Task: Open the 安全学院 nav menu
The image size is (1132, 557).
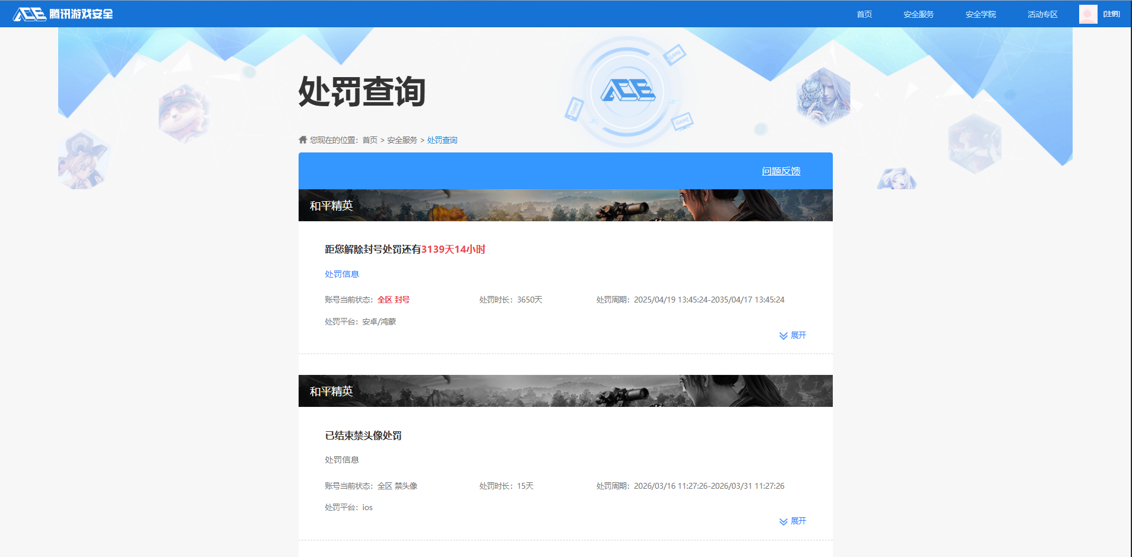Action: [981, 14]
